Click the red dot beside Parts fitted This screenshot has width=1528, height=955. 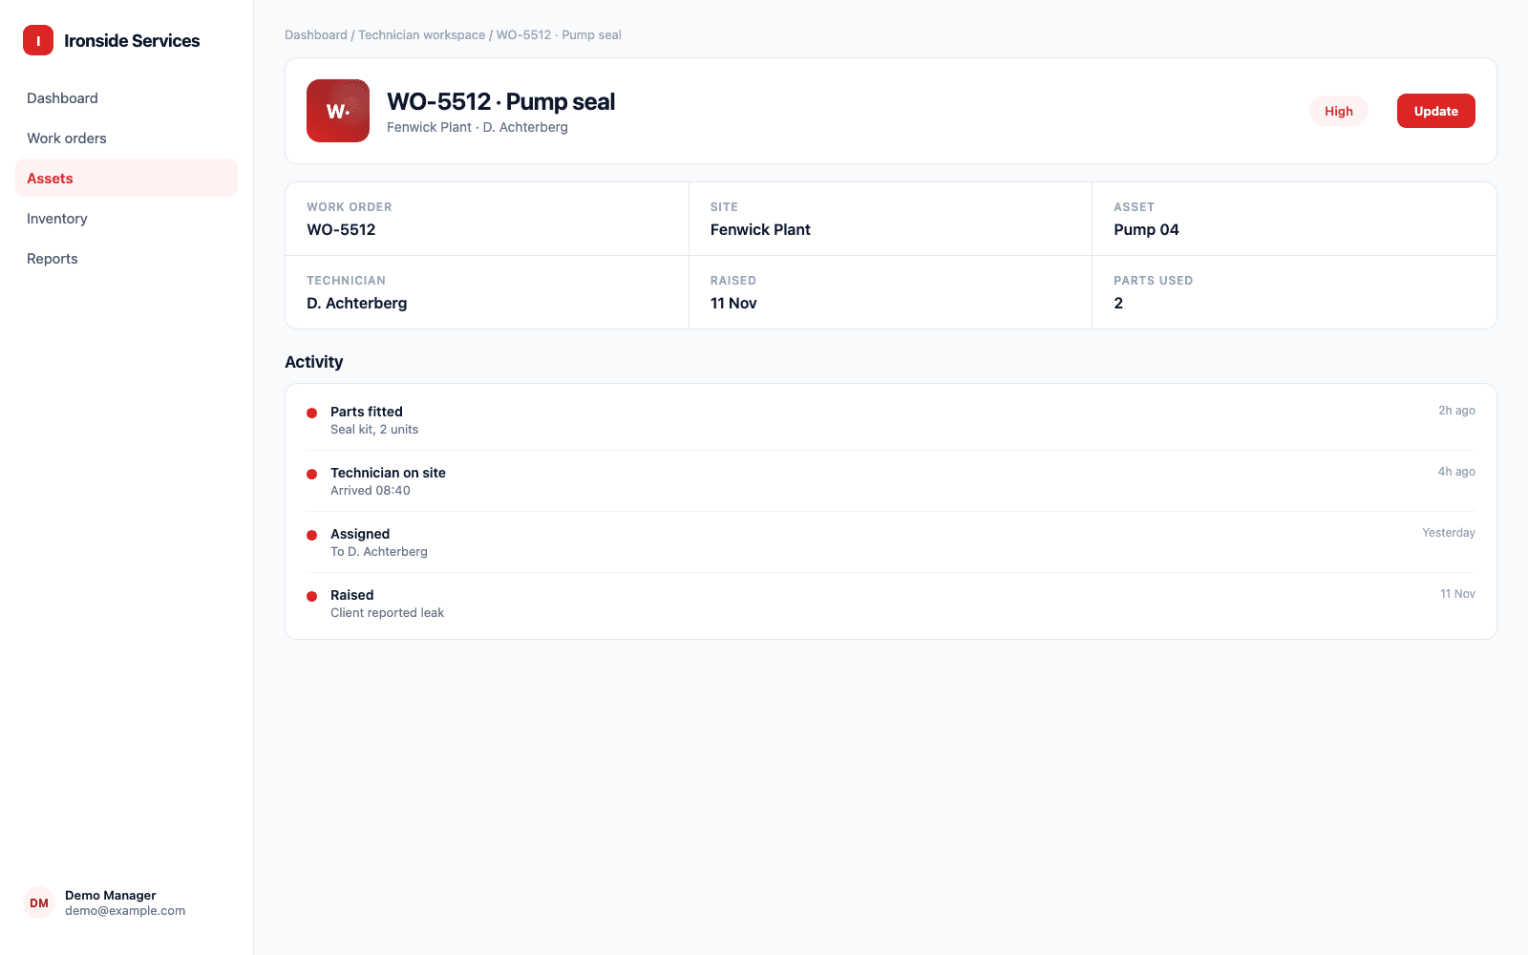pos(311,413)
